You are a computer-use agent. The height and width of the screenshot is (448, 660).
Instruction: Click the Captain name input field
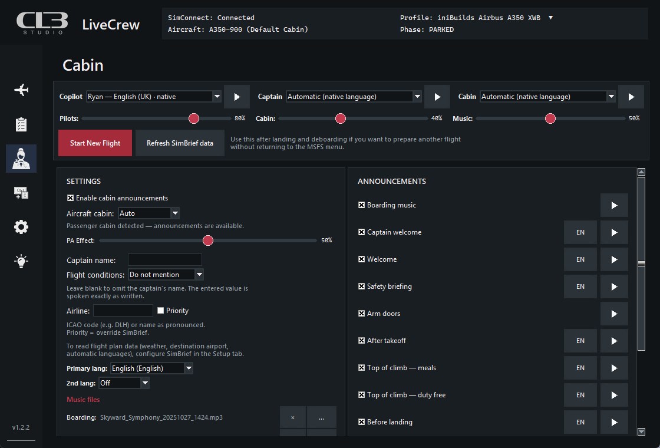click(164, 260)
